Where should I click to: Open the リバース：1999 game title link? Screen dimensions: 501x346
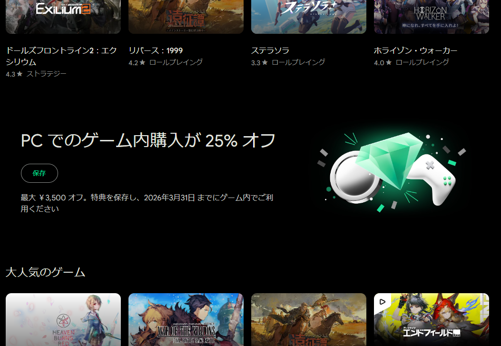point(156,50)
